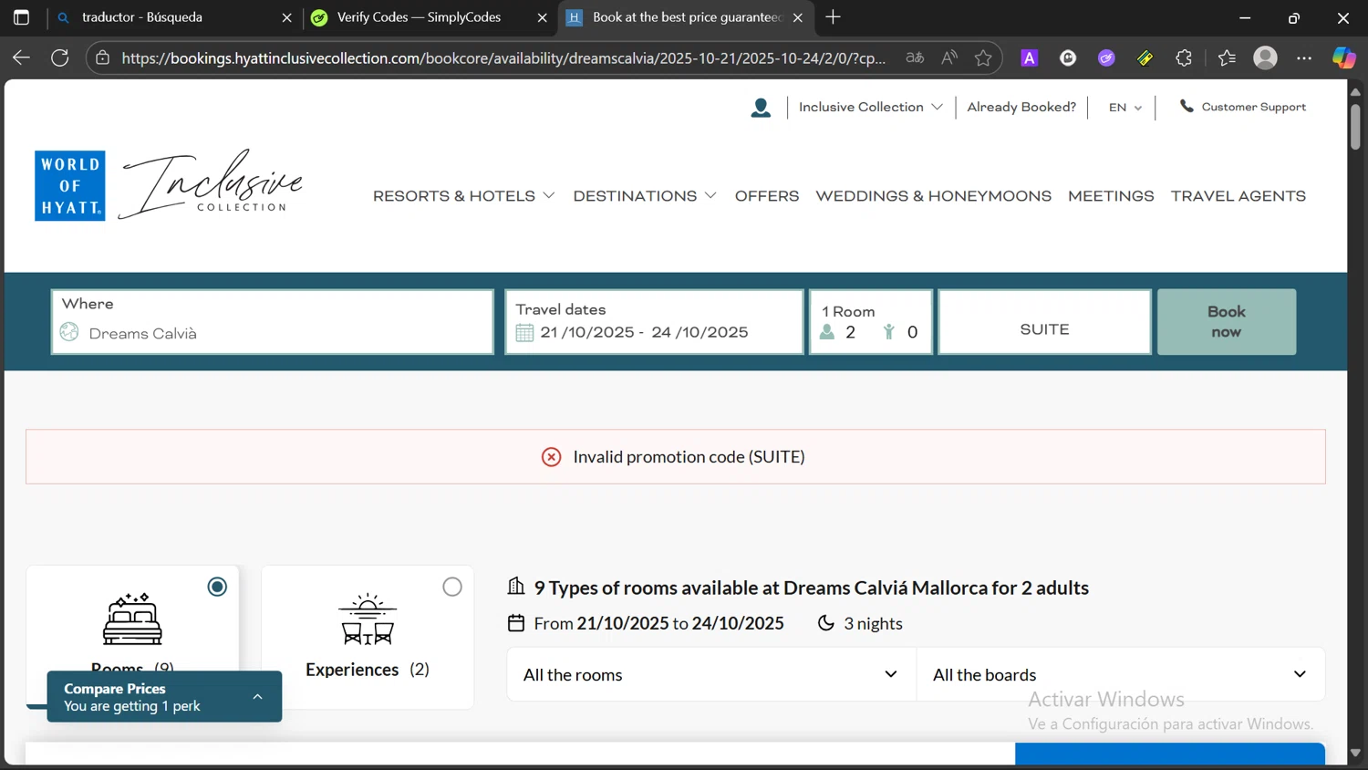1368x770 pixels.
Task: Open tab actions menu icon
Action: (21, 17)
